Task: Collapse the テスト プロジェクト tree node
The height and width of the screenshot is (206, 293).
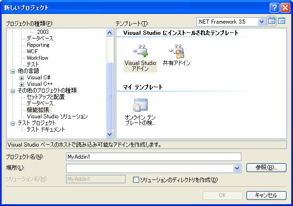Action: click(x=13, y=123)
